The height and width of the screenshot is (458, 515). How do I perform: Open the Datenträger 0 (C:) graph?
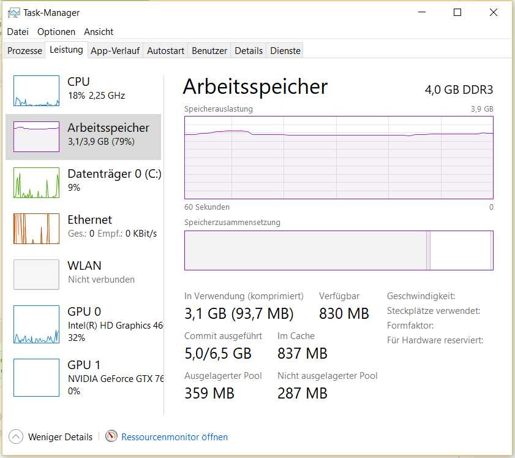click(x=36, y=183)
